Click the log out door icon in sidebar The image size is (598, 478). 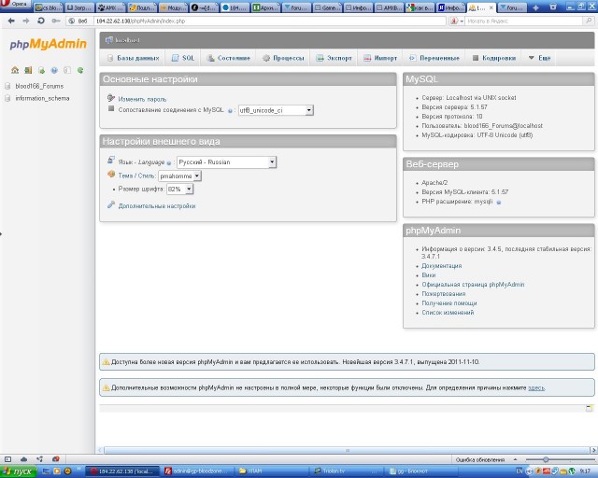28,70
